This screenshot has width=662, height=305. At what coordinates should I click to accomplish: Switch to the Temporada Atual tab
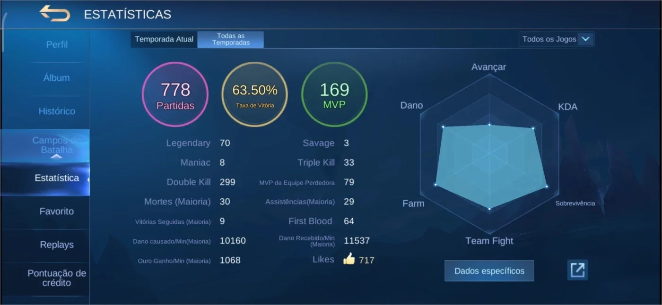pos(164,39)
